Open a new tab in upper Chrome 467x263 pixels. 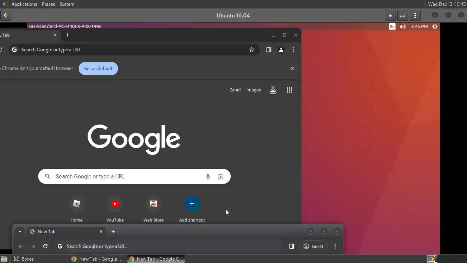68,35
